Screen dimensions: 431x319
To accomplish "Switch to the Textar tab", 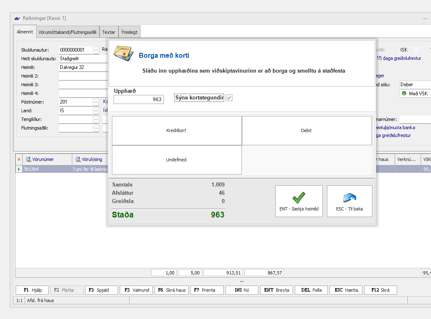I will (109, 32).
